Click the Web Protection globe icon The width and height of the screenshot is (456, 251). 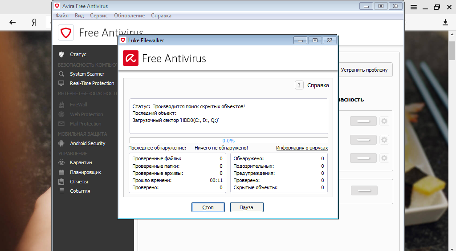pos(61,114)
